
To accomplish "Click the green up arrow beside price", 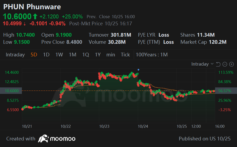I will [x=35, y=17].
